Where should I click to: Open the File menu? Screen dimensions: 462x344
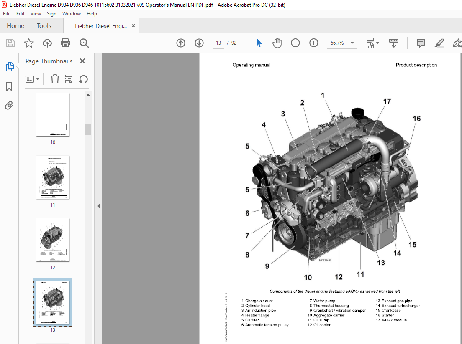pyautogui.click(x=7, y=14)
